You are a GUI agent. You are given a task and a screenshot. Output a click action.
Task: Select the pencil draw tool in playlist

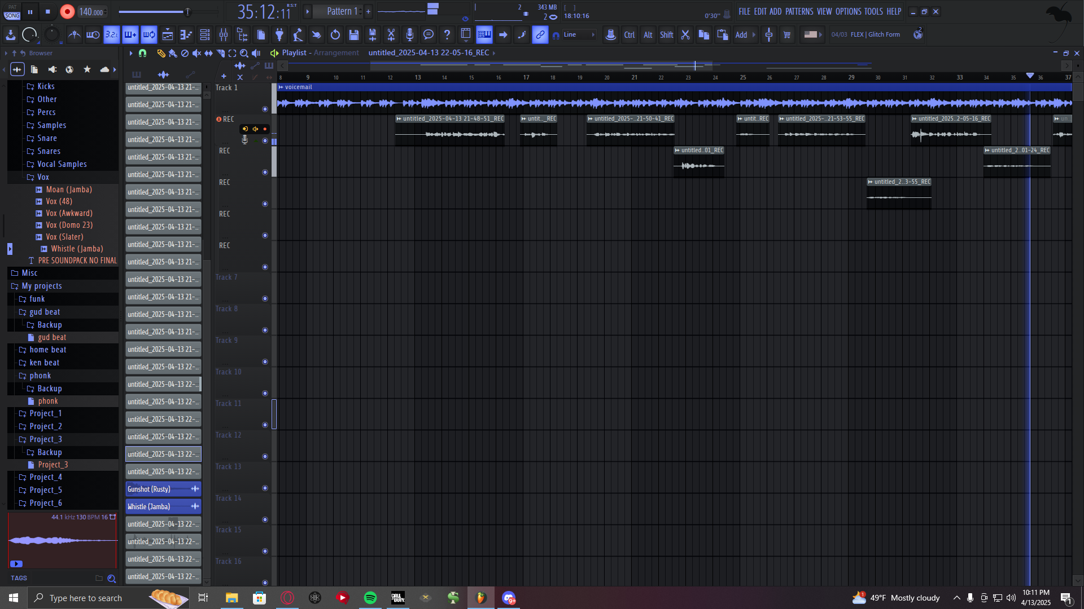pos(161,53)
